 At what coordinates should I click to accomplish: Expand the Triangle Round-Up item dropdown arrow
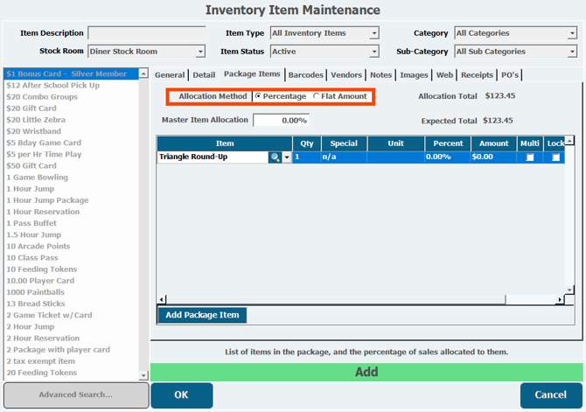click(x=287, y=157)
